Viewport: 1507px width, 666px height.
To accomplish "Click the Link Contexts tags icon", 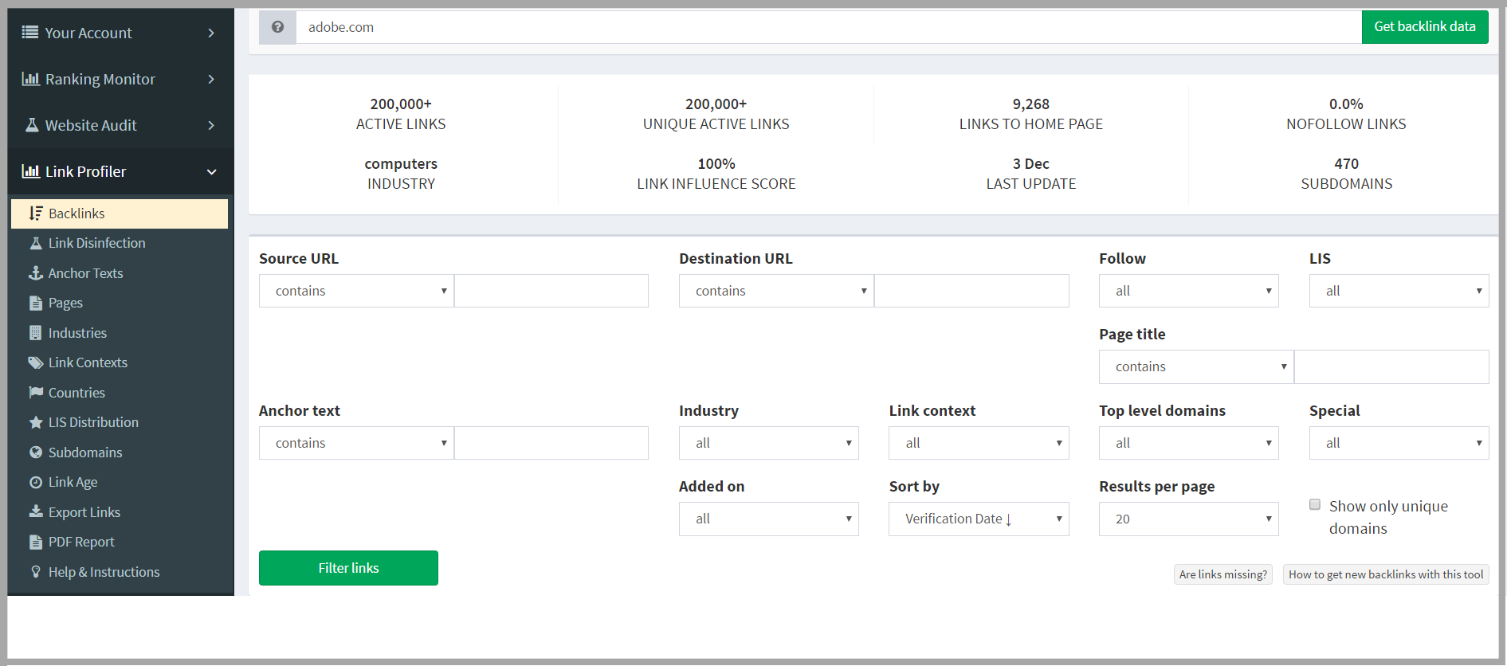I will click(36, 362).
